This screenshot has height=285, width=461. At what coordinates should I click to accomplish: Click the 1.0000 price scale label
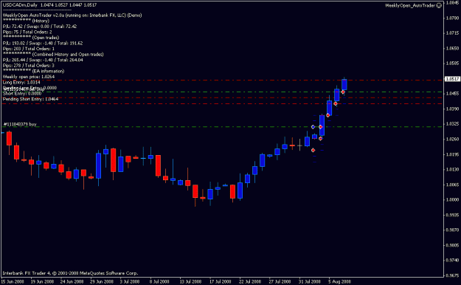pyautogui.click(x=453, y=199)
